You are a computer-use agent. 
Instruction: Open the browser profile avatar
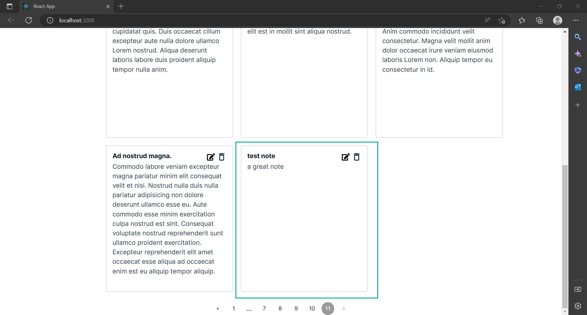(558, 20)
